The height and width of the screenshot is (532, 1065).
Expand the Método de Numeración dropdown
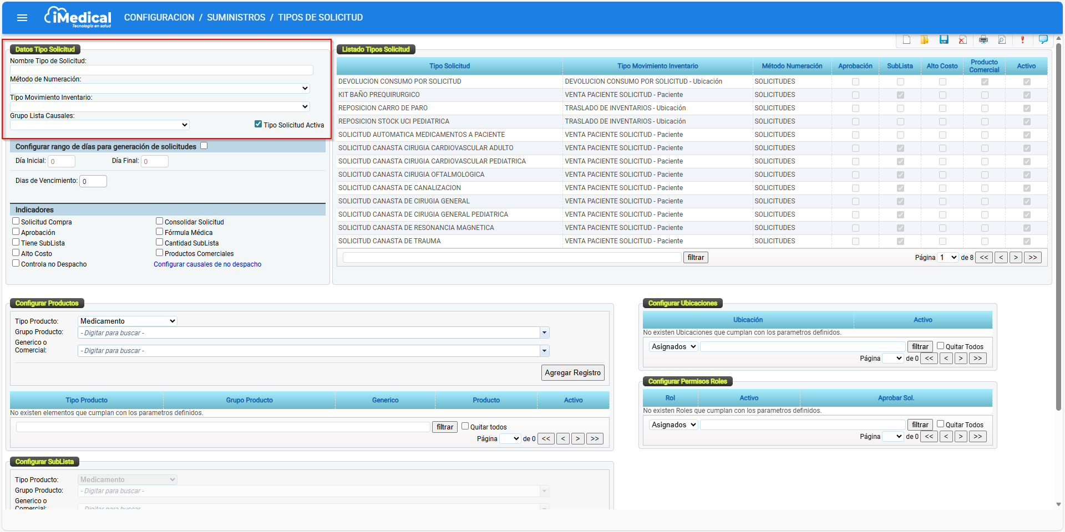[160, 88]
